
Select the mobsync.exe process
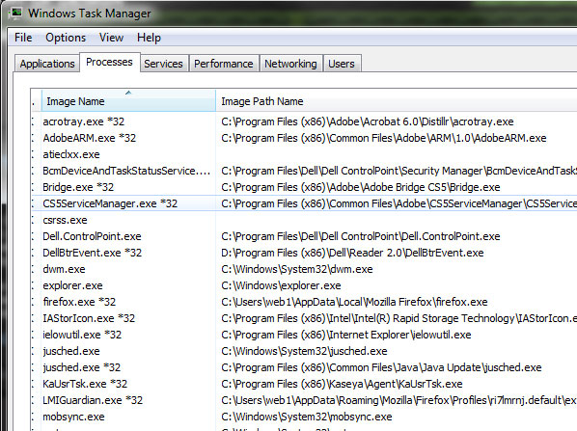coord(73,417)
